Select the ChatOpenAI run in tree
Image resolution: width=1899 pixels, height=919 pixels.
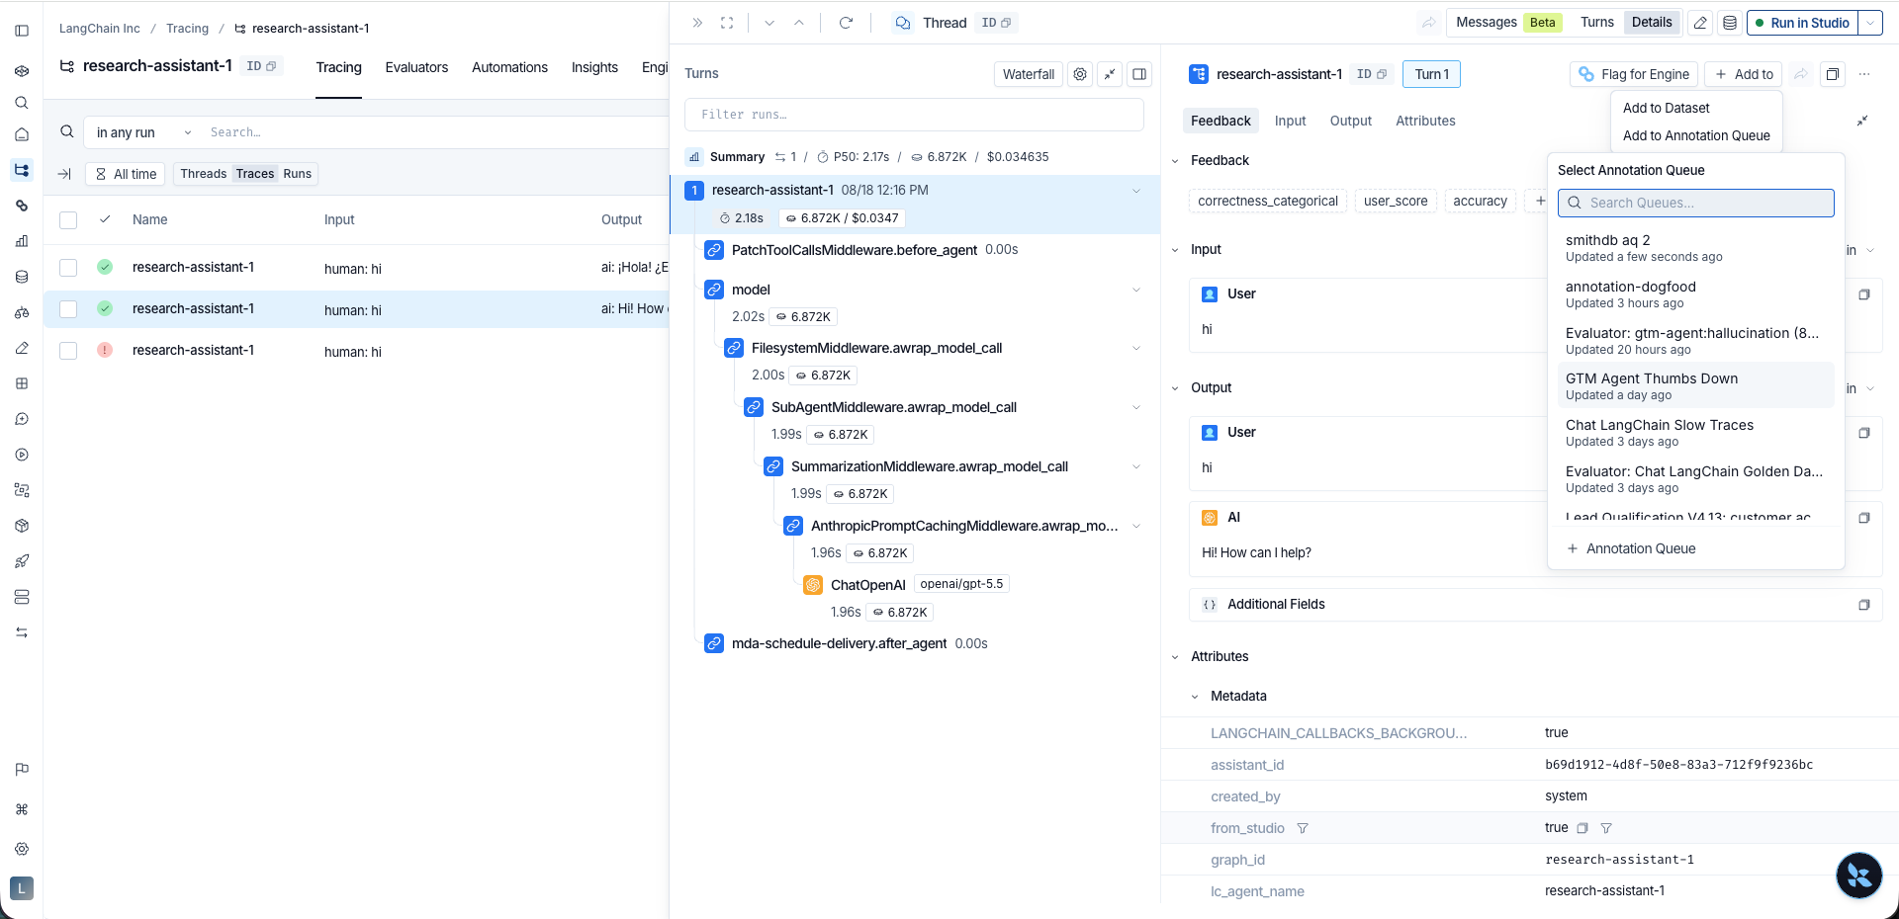[x=867, y=585]
